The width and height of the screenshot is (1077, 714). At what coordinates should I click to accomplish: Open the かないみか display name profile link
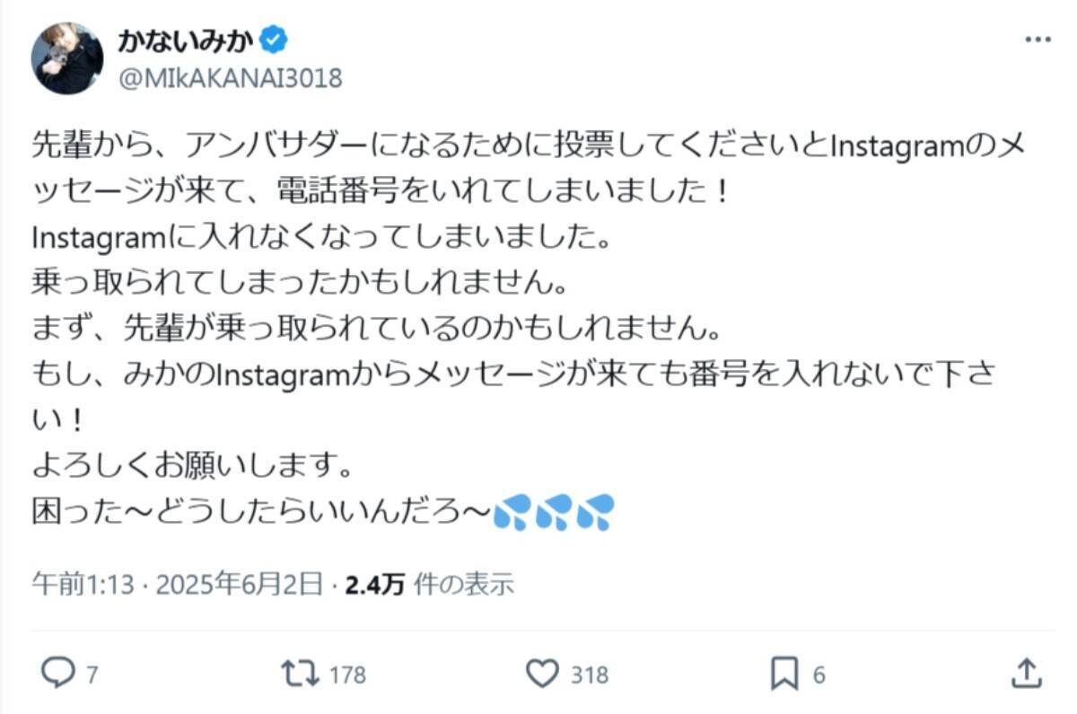coord(186,40)
